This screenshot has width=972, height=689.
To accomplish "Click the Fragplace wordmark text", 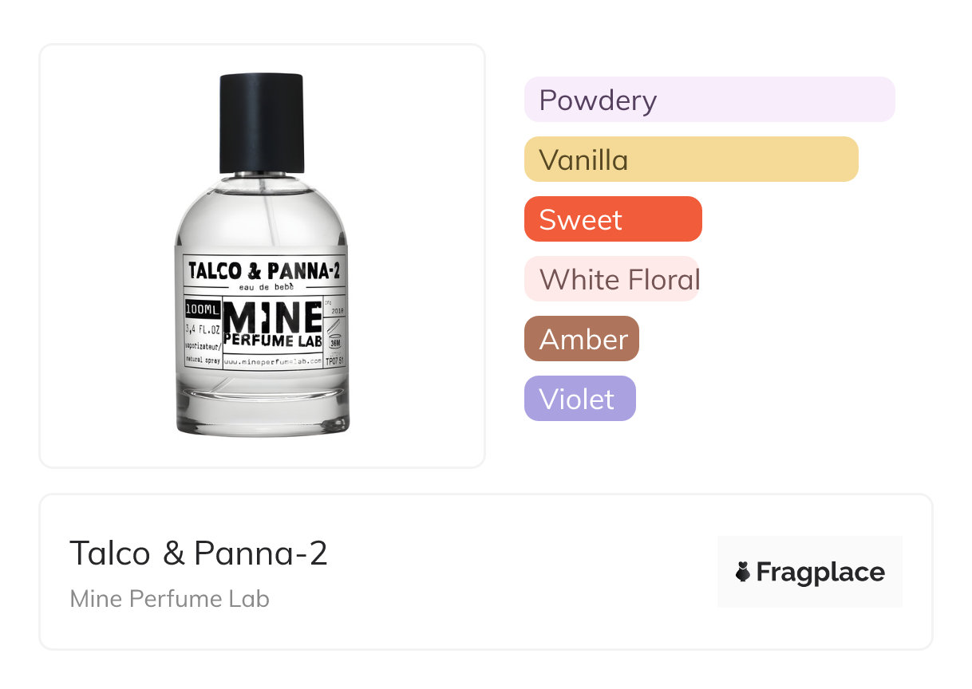I will point(820,572).
